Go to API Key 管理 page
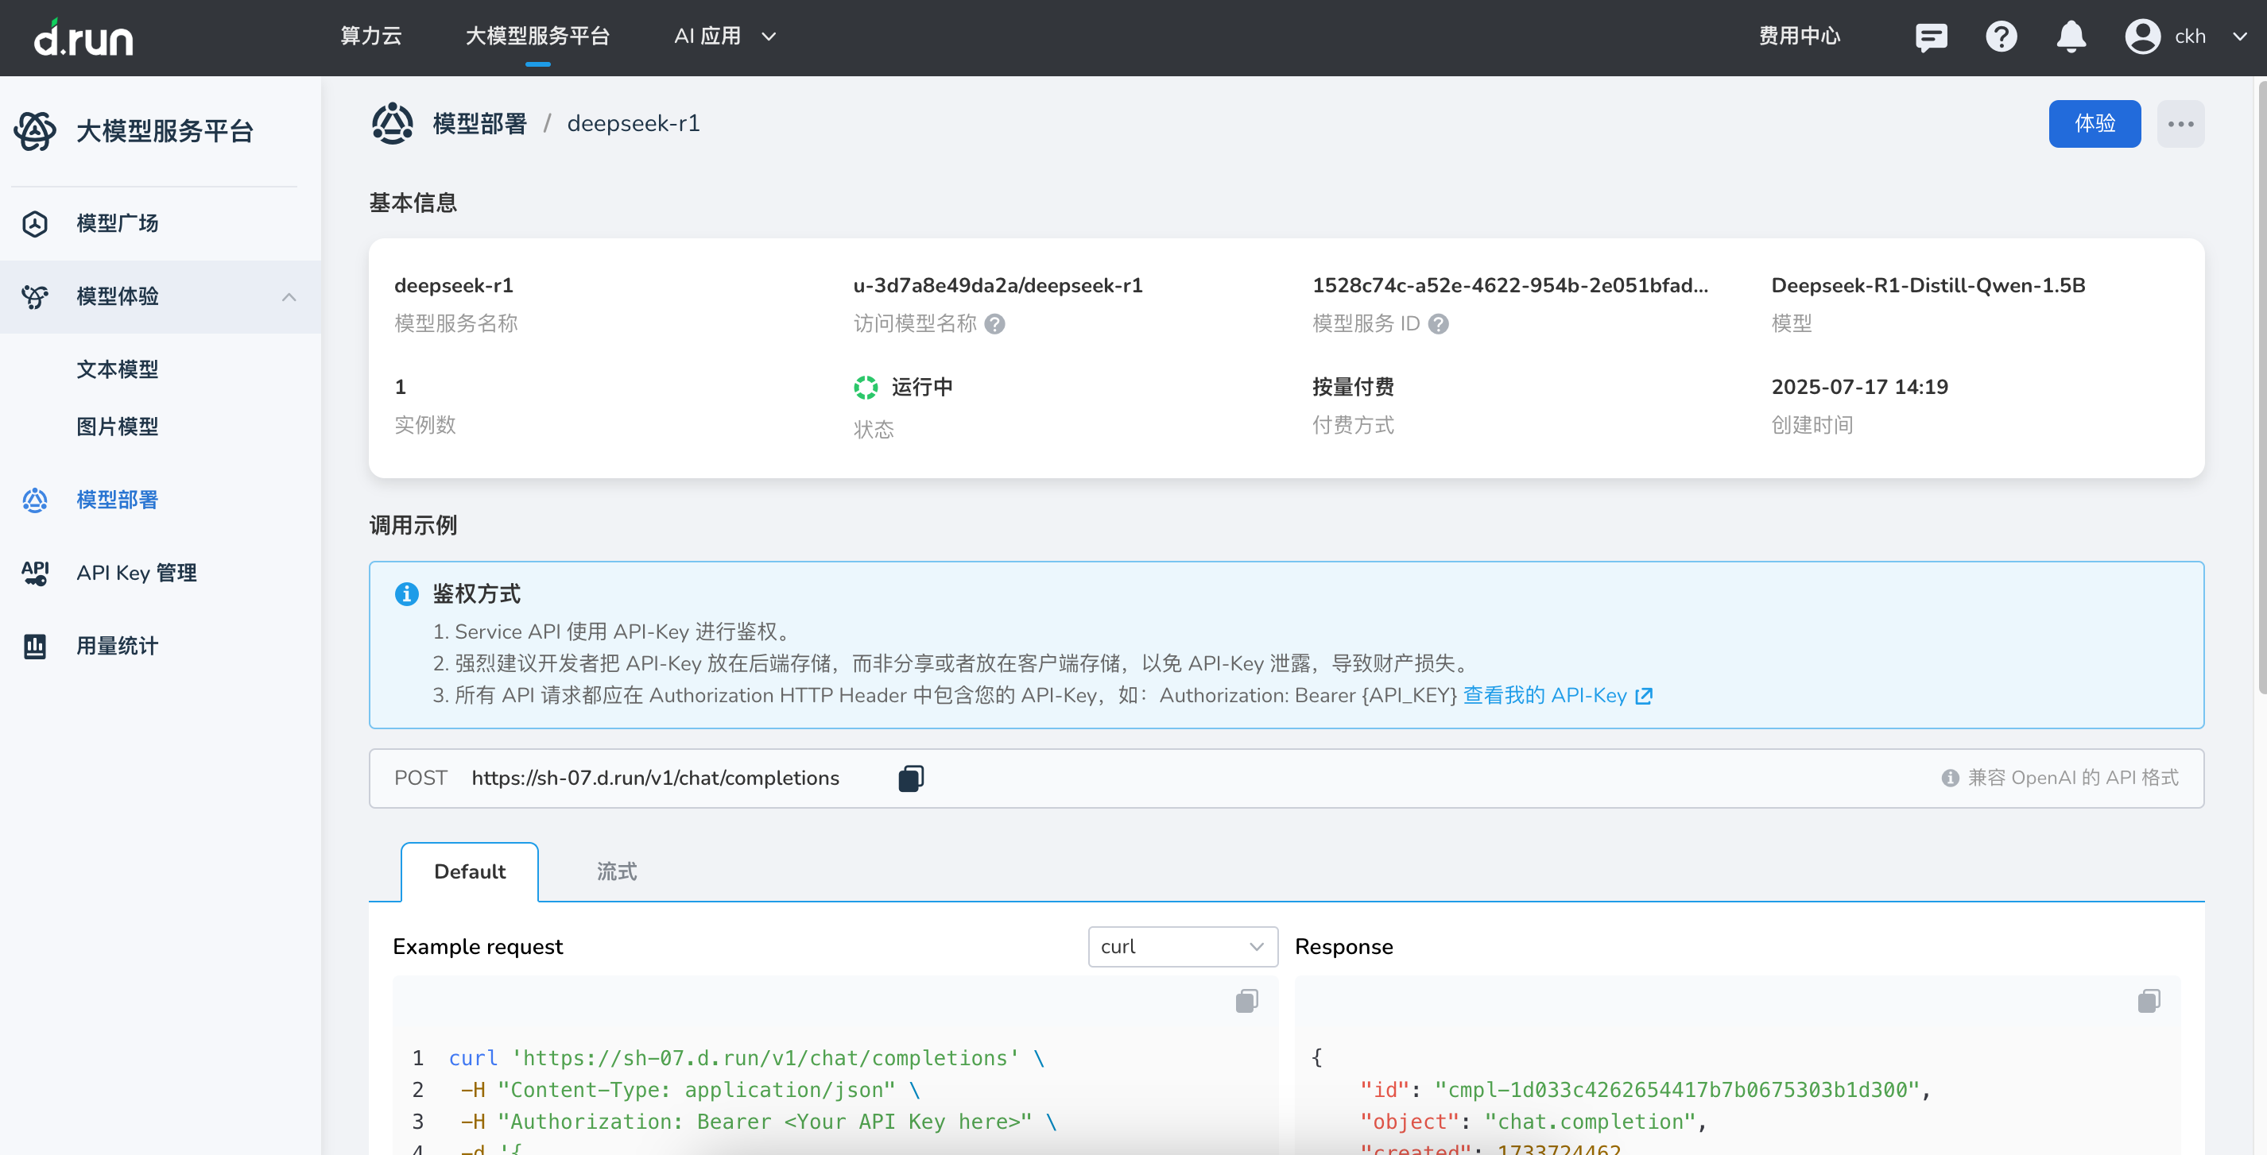This screenshot has height=1155, width=2267. point(137,574)
